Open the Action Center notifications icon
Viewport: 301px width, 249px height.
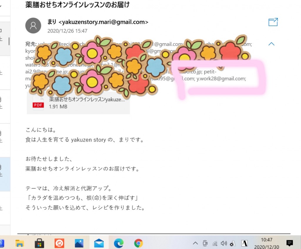coord(290,243)
